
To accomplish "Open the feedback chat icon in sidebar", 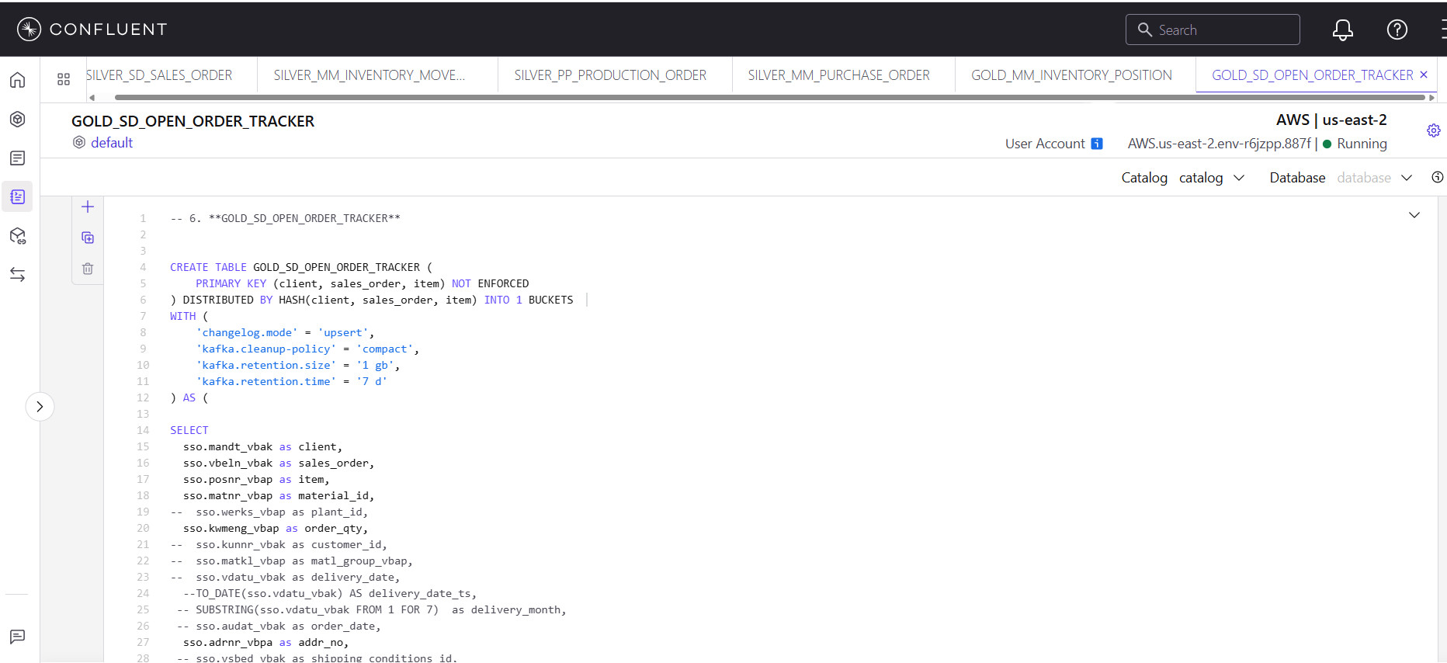I will tap(18, 637).
